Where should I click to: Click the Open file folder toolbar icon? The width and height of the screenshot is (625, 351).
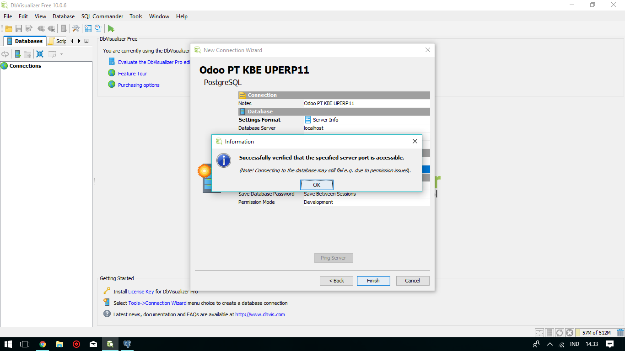pyautogui.click(x=9, y=28)
